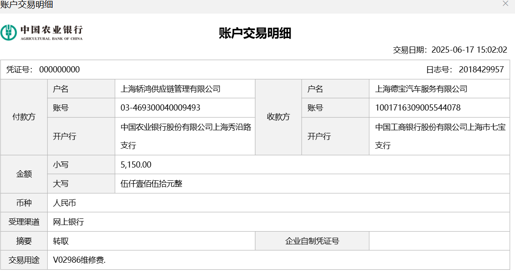Select payee name 上海德宝汽车服务有限公司
This screenshot has width=515, height=275.
pyautogui.click(x=421, y=89)
